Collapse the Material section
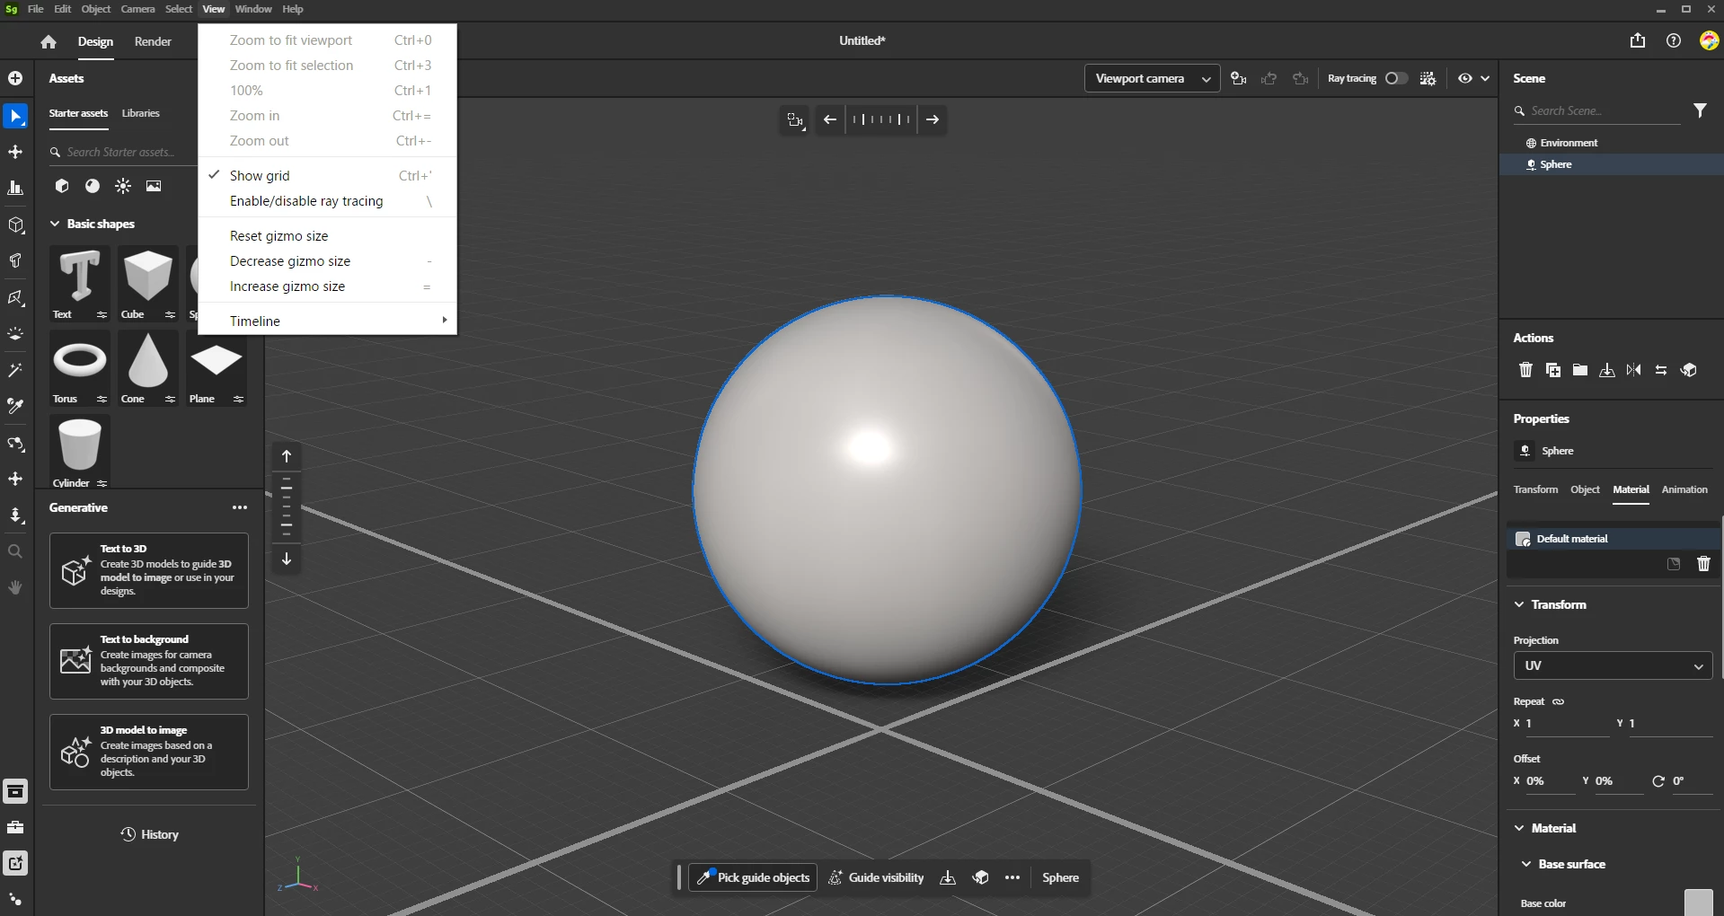 (1519, 828)
